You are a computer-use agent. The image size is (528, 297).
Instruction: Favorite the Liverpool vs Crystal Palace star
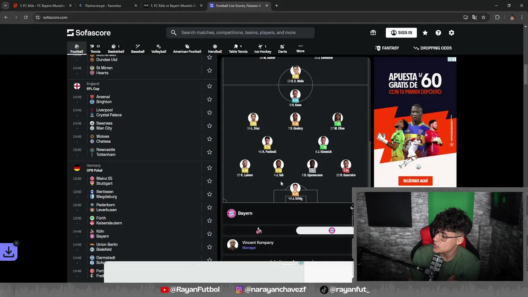tap(210, 113)
